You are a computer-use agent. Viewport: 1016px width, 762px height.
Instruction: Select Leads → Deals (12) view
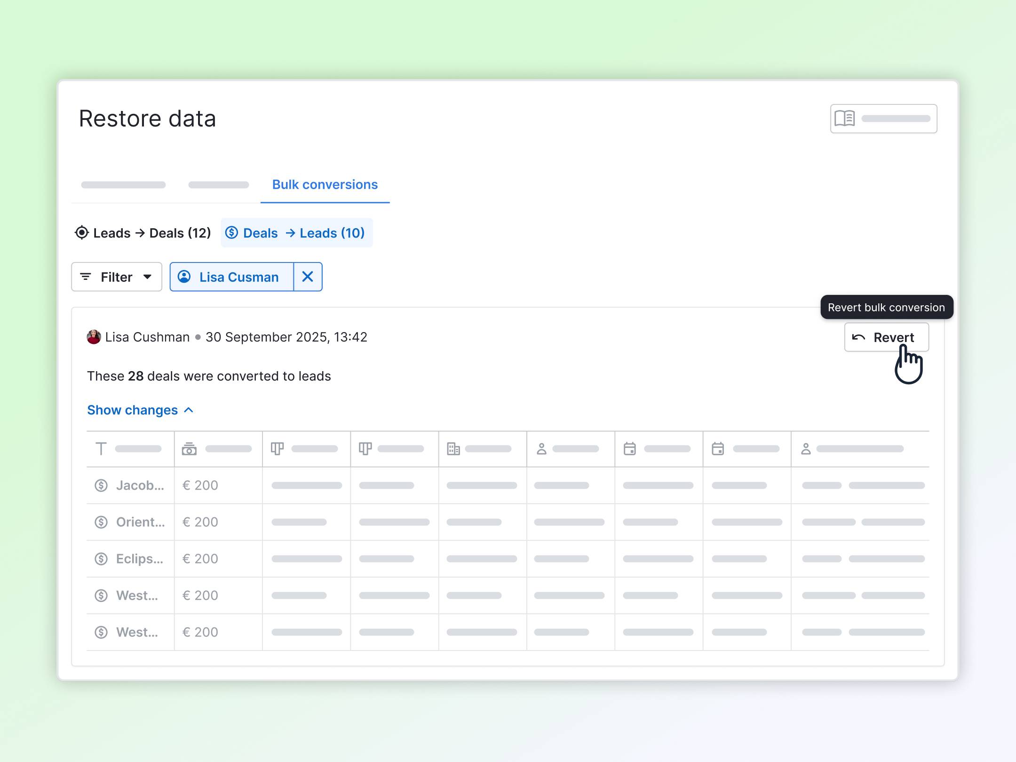[143, 233]
